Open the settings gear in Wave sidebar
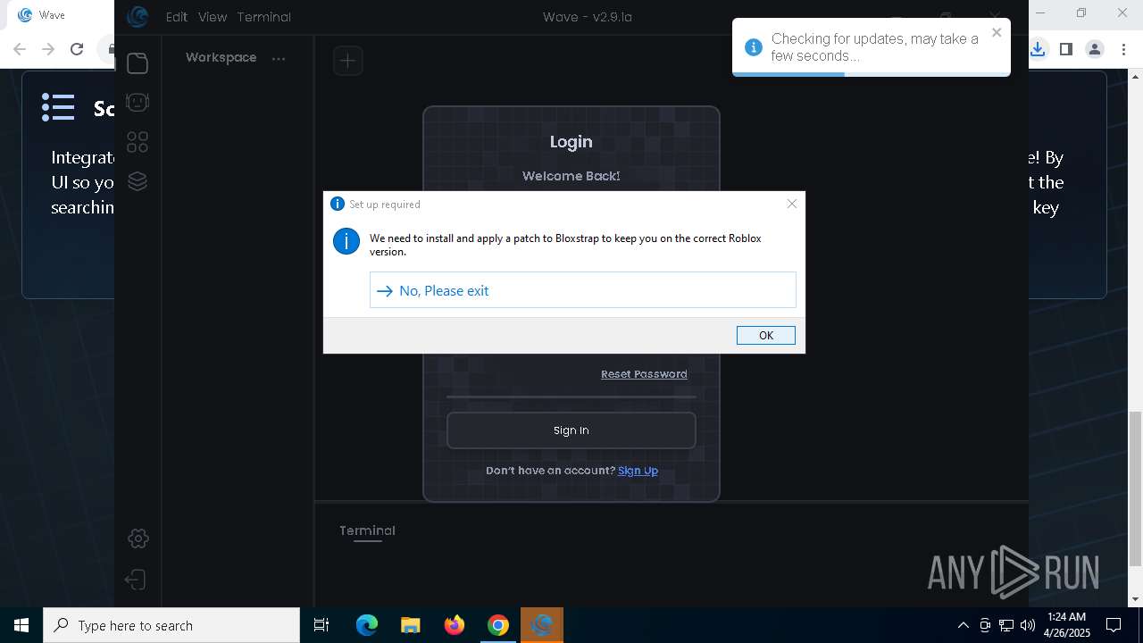1143x643 pixels. [138, 539]
